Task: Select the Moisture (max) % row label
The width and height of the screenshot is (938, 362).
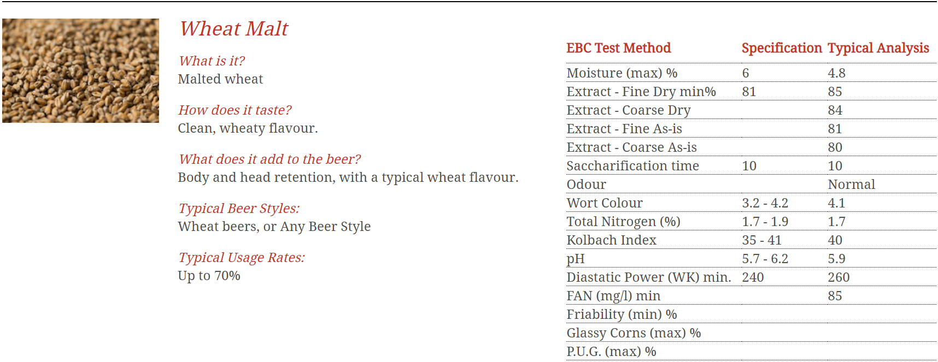Action: click(x=622, y=73)
